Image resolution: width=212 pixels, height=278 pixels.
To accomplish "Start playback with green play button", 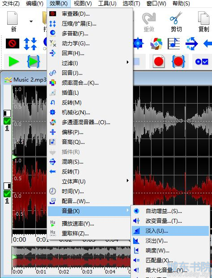I will 13,61.
